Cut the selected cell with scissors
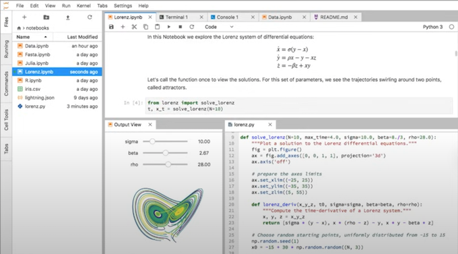This screenshot has height=254, width=458. (134, 27)
